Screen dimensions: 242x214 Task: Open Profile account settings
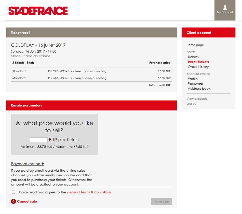[x=192, y=79]
